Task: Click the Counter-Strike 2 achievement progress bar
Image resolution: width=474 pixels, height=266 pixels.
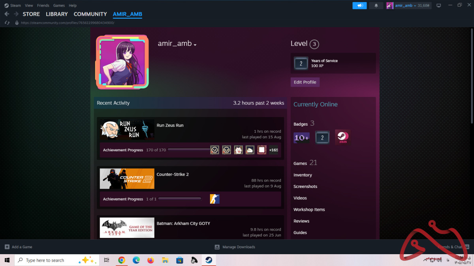Action: 180,199
